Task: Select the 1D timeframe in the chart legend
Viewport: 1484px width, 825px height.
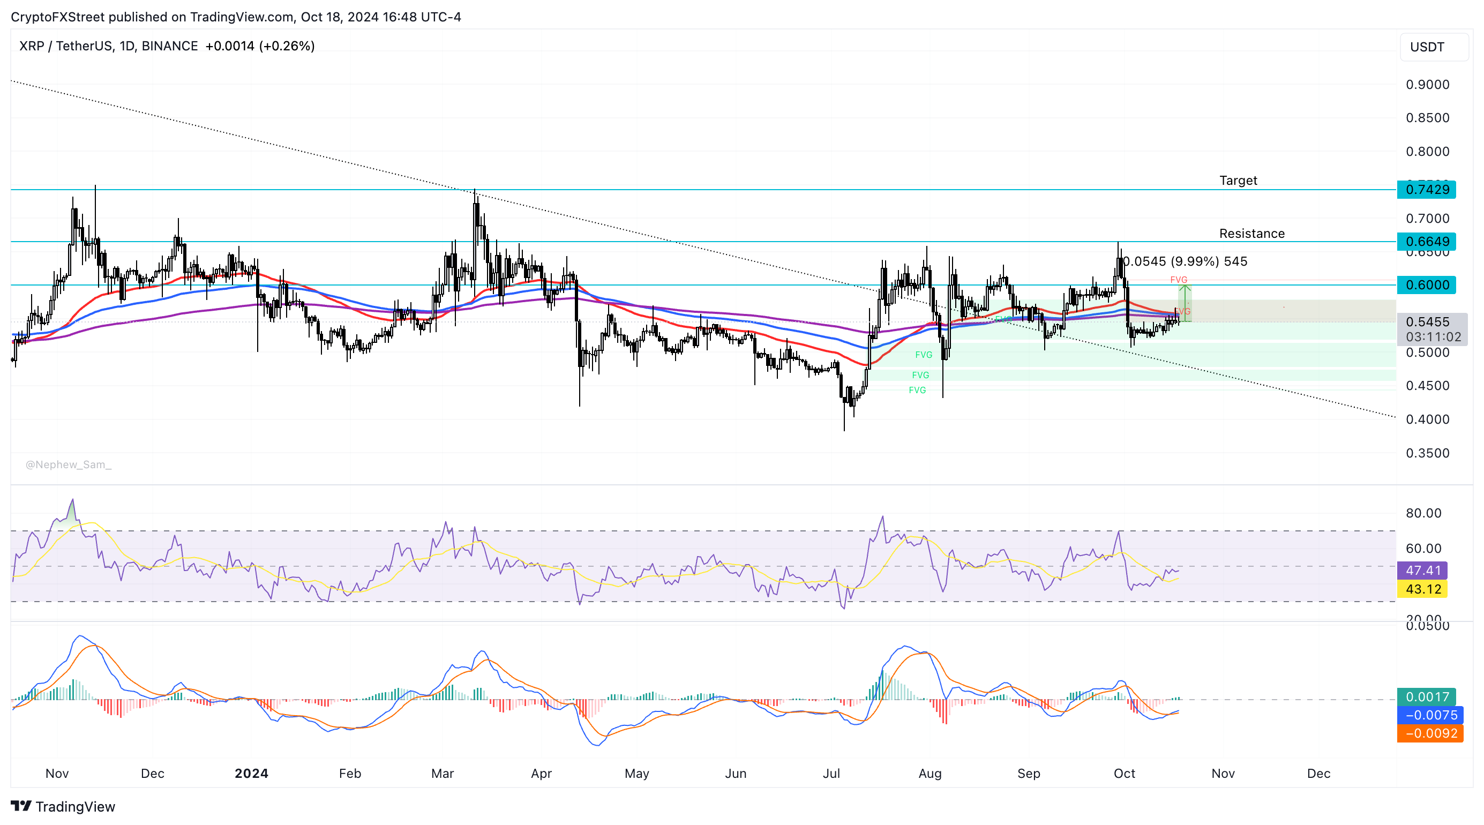Action: [x=131, y=46]
